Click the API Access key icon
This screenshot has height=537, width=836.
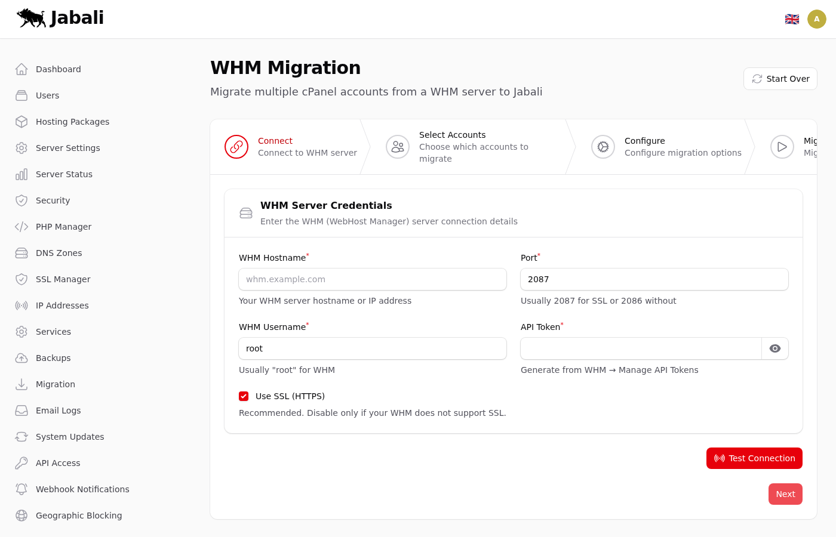pyautogui.click(x=21, y=463)
